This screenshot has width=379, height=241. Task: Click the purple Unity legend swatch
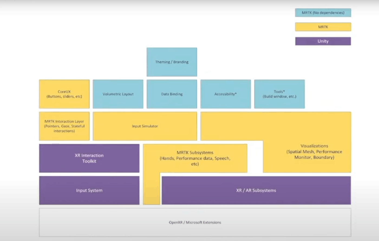[x=323, y=41]
